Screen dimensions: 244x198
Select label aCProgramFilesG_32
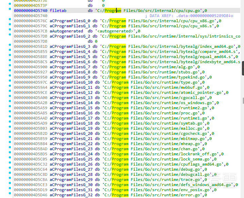coord(71,195)
